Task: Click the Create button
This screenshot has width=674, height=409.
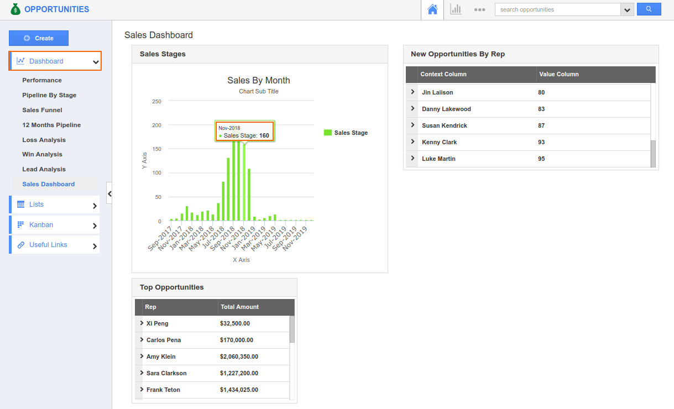Action: tap(39, 38)
